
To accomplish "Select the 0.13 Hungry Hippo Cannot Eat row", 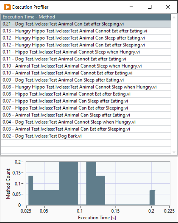I will (x=86, y=31).
